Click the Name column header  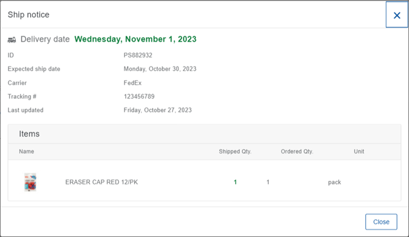pos(27,151)
